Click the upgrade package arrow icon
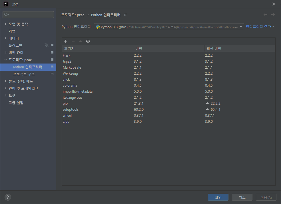281x204 pixels. tap(81, 41)
